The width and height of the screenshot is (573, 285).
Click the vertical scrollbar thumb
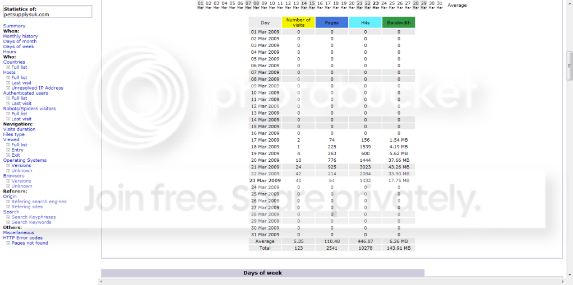tap(569, 66)
